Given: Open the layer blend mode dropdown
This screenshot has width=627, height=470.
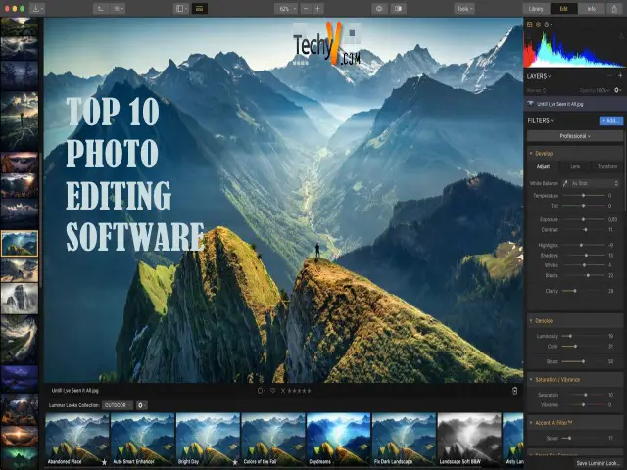Looking at the screenshot, I should tap(537, 90).
